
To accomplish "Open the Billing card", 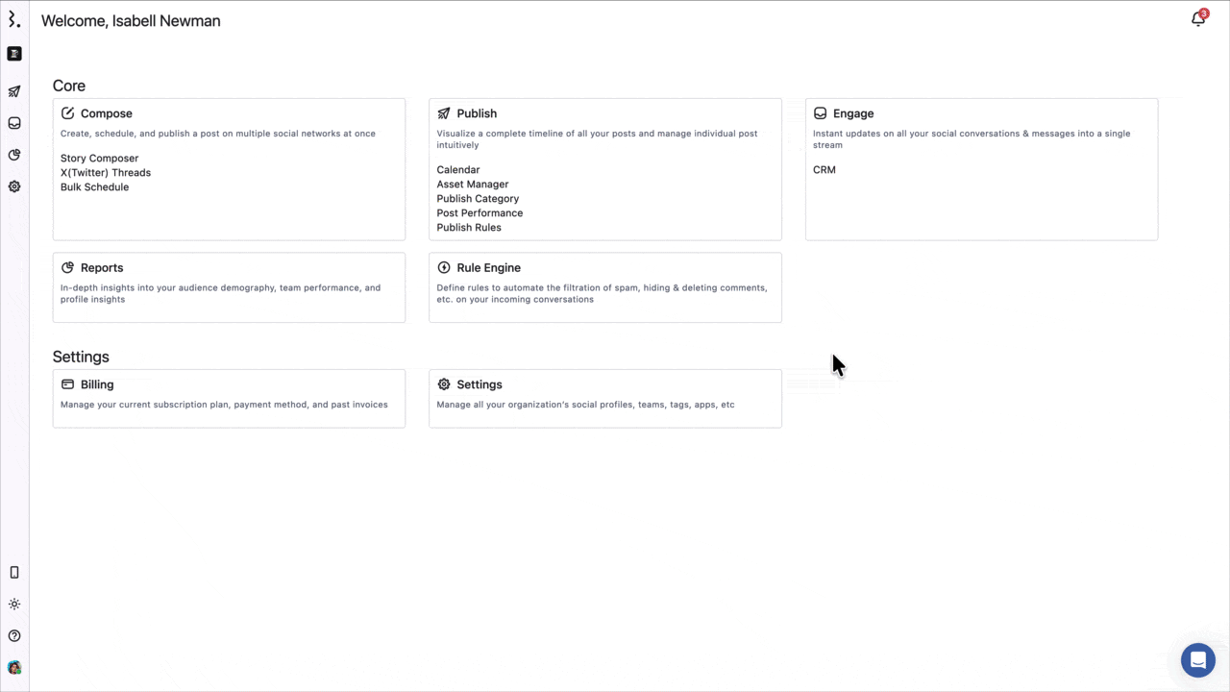I will tap(229, 398).
